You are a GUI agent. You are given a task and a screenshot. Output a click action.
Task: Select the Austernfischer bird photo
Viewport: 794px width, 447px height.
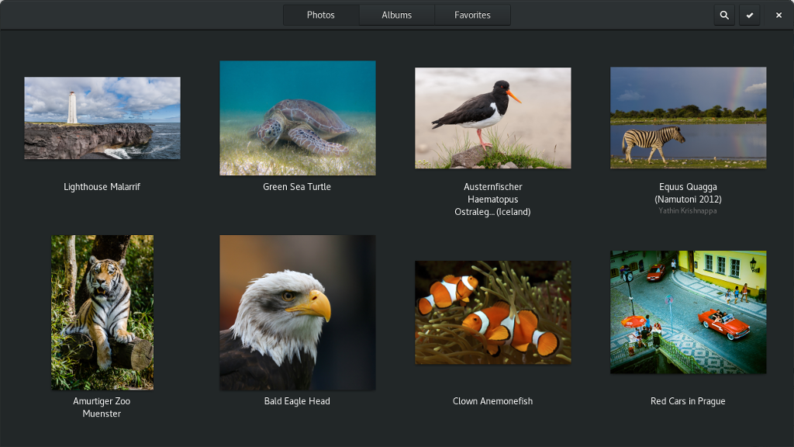tap(493, 118)
